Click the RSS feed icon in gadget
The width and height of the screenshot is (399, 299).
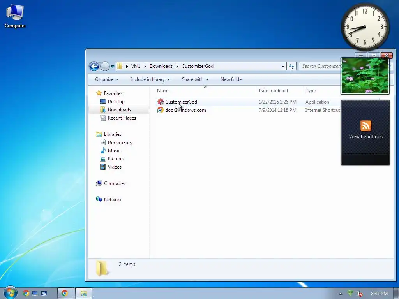pos(365,126)
